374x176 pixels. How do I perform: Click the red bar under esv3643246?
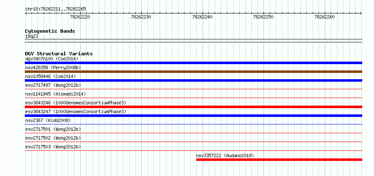(193, 107)
